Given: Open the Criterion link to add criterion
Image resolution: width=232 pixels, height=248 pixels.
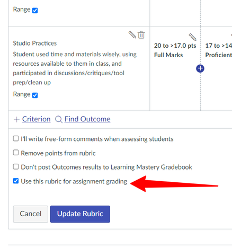Looking at the screenshot, I should coord(37,119).
